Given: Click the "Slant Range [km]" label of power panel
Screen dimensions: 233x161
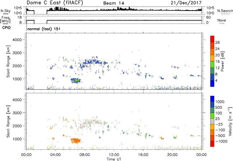Looking at the screenshot, I should [x=8, y=61].
